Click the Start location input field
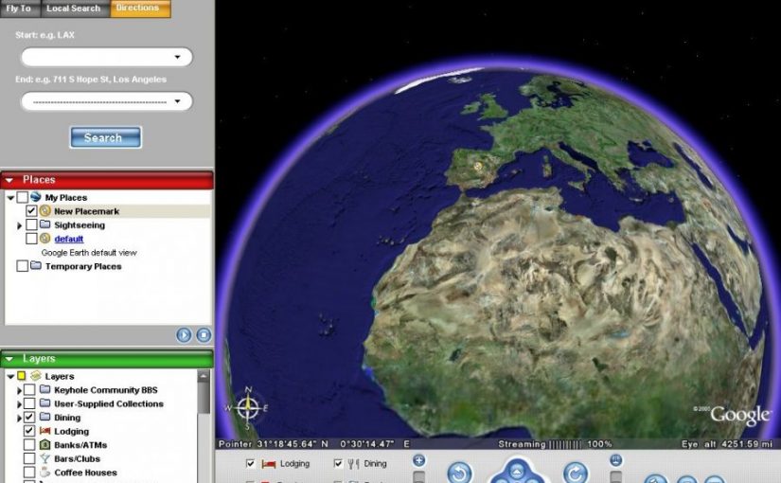This screenshot has height=483, width=781. (107, 58)
